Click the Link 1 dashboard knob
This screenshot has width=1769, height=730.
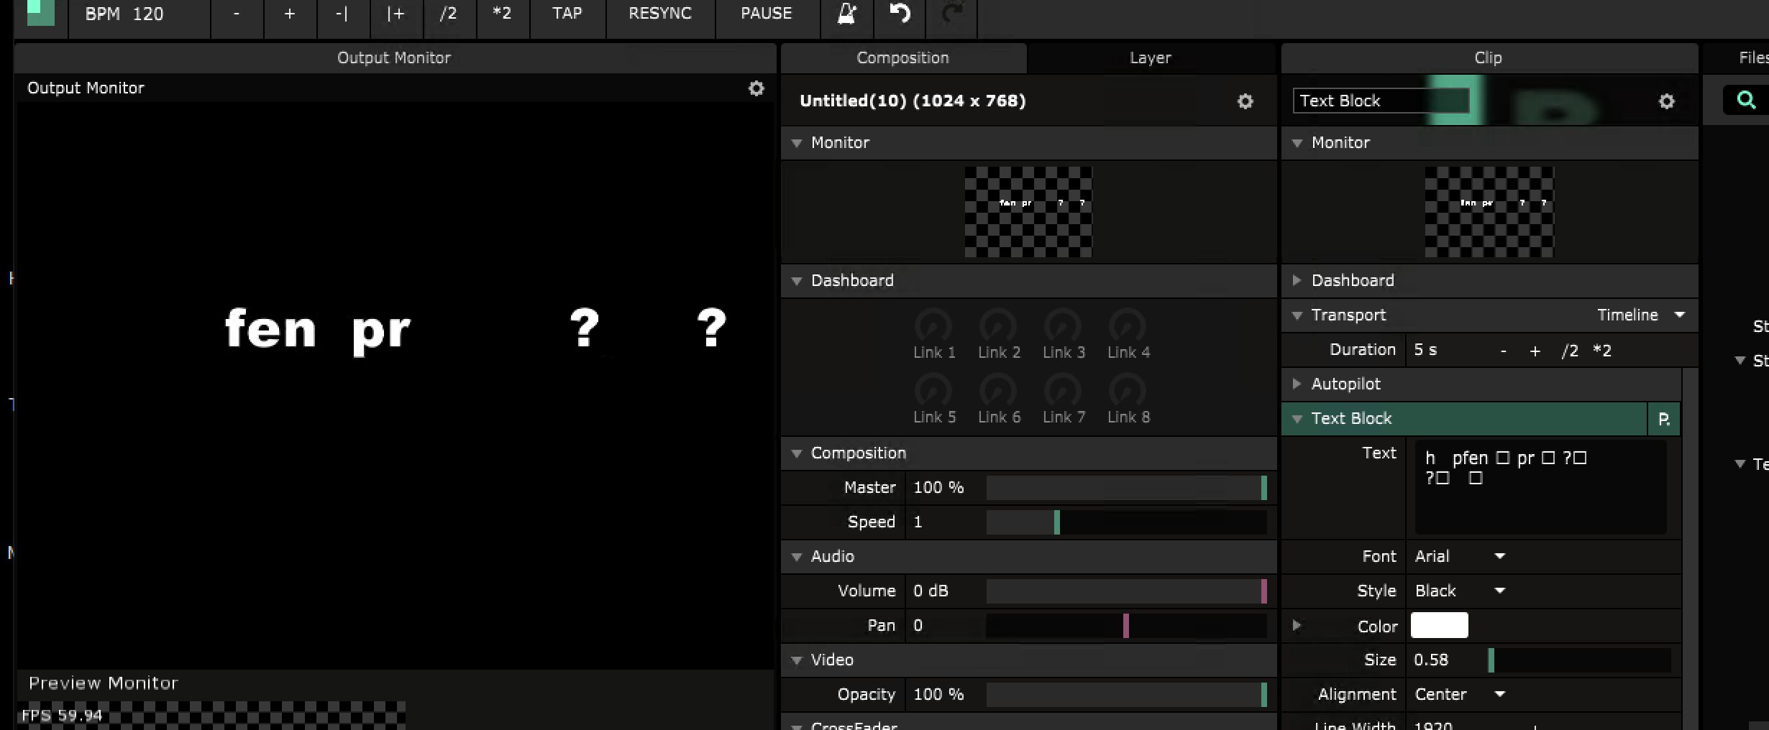933,327
